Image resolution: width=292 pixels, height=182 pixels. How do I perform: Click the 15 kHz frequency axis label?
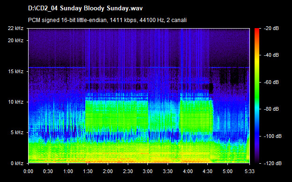point(15,71)
